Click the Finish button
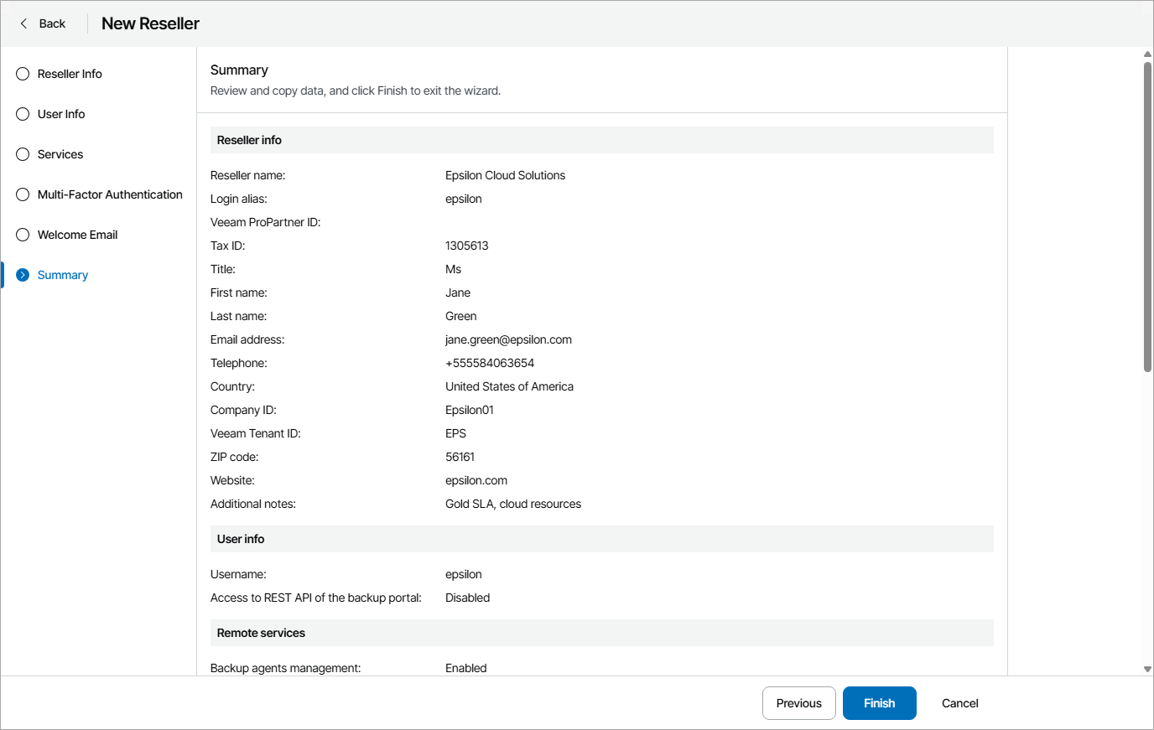Viewport: 1154px width, 730px height. point(879,703)
